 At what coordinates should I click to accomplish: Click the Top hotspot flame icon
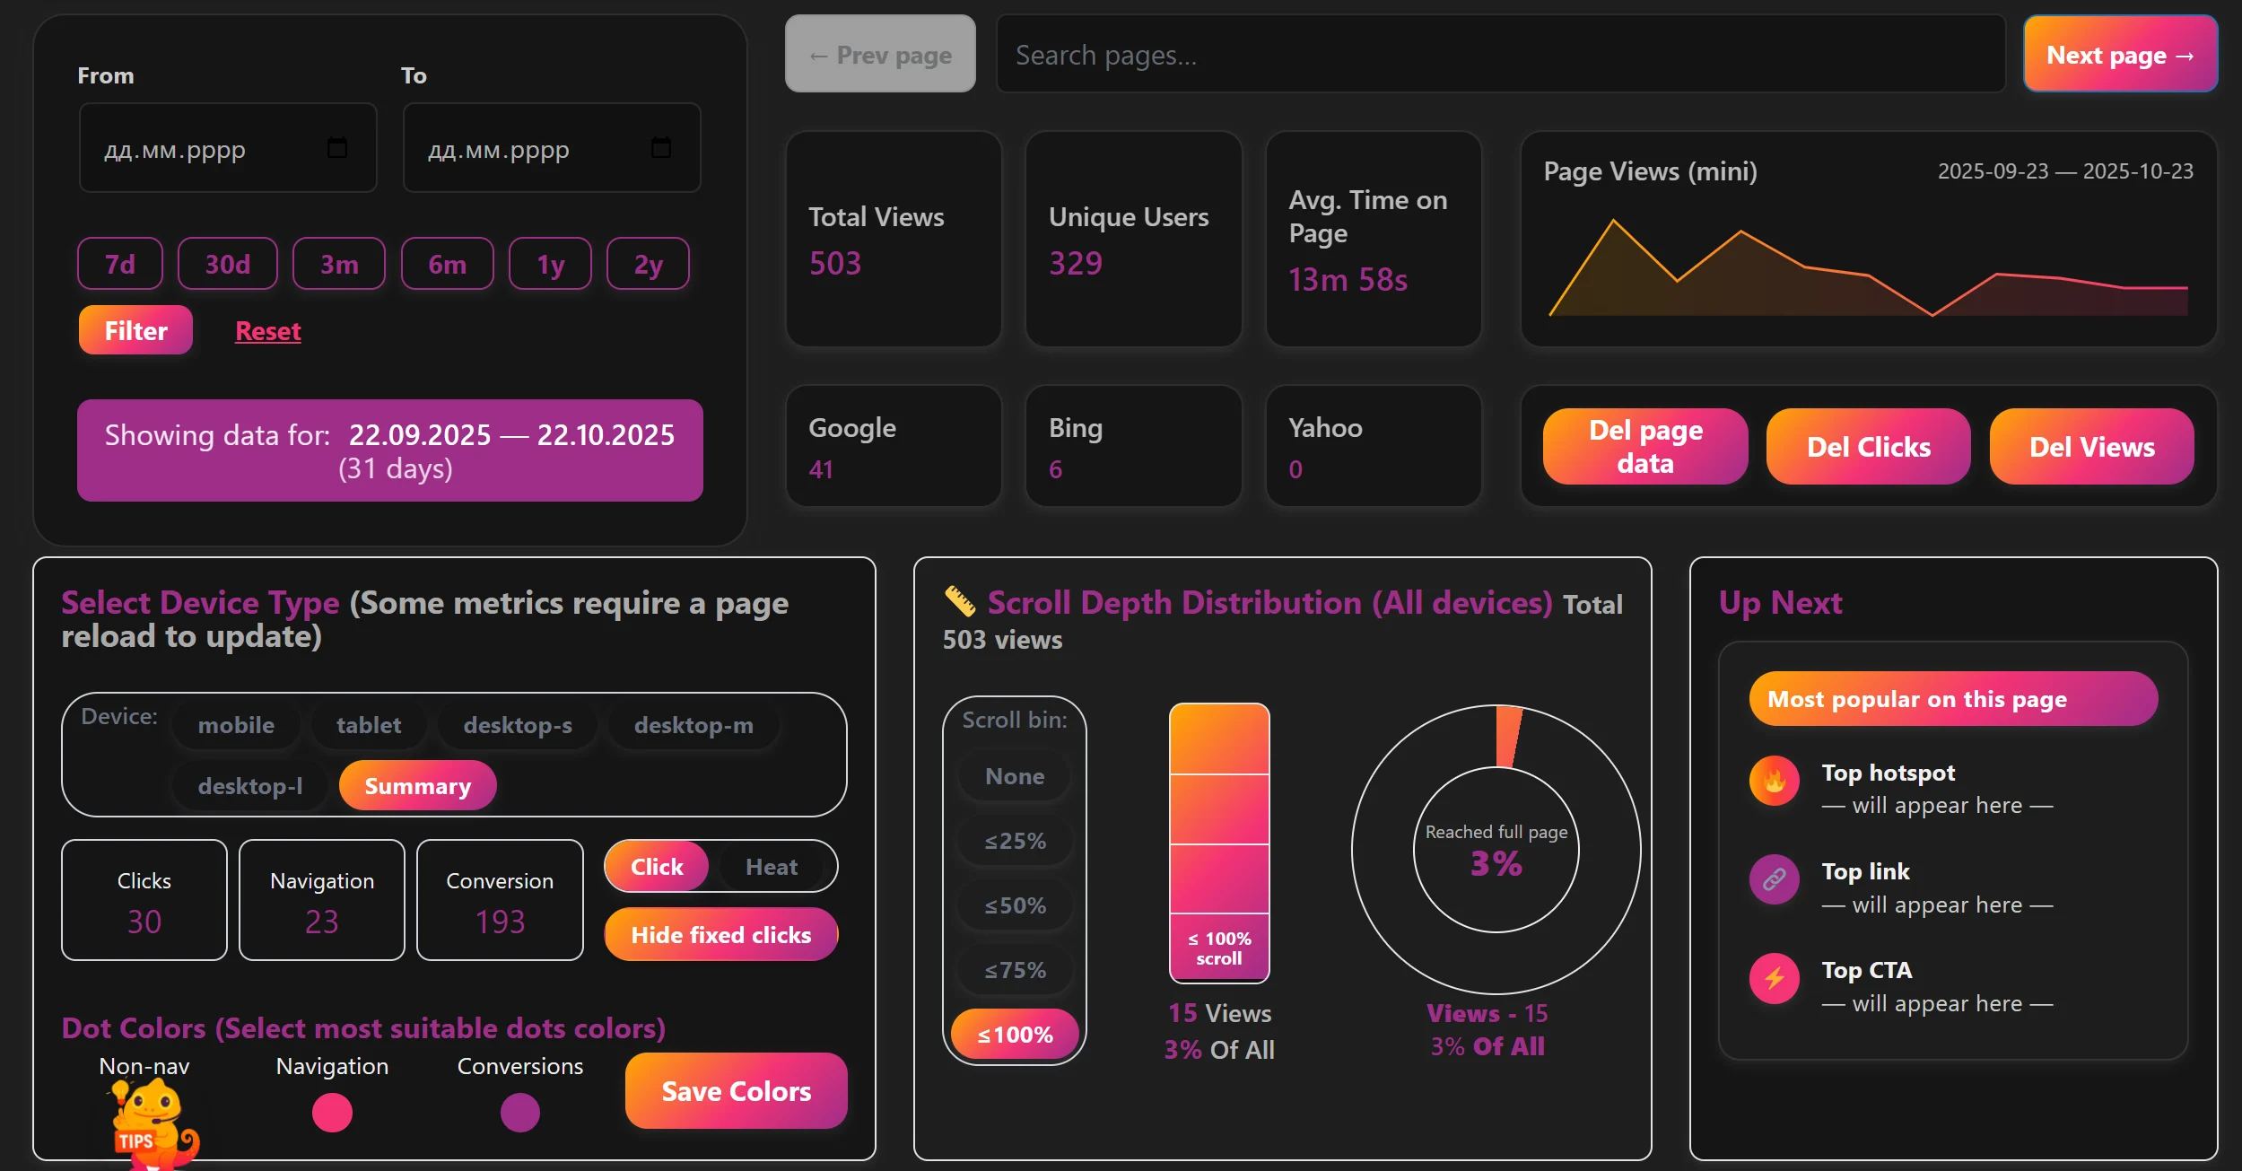tap(1774, 780)
